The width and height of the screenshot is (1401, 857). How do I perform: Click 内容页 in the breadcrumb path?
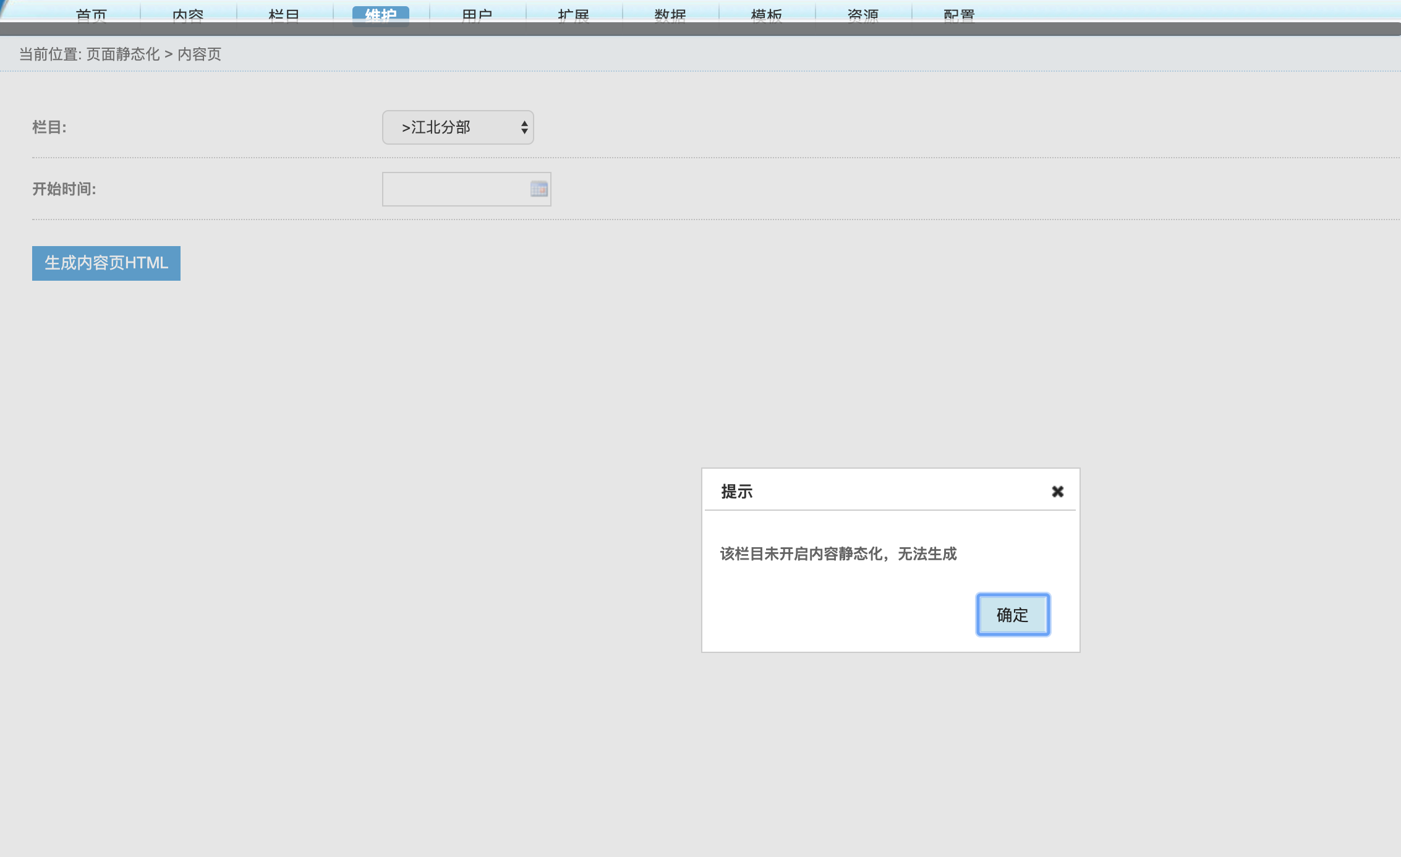point(199,54)
